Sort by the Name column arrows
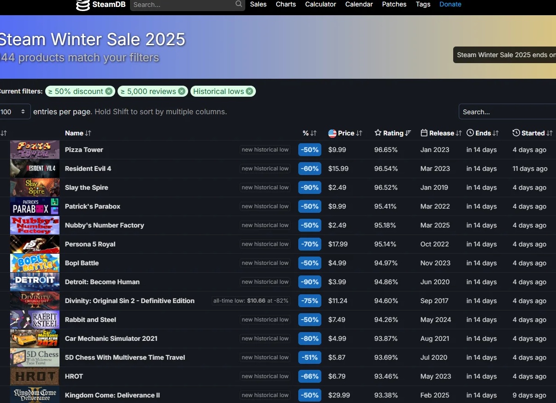 (88, 133)
